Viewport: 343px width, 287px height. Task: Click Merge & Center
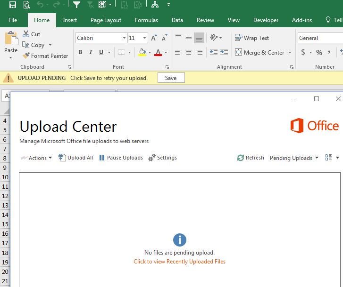click(x=259, y=52)
